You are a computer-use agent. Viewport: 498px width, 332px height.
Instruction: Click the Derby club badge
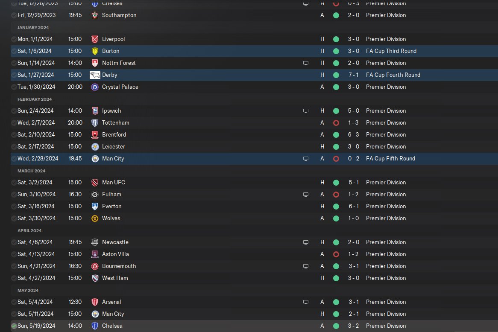[95, 75]
